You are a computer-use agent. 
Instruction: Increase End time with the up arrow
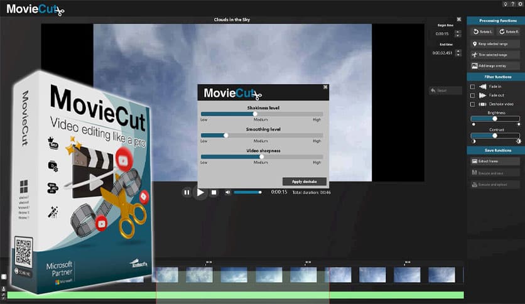[x=458, y=51]
